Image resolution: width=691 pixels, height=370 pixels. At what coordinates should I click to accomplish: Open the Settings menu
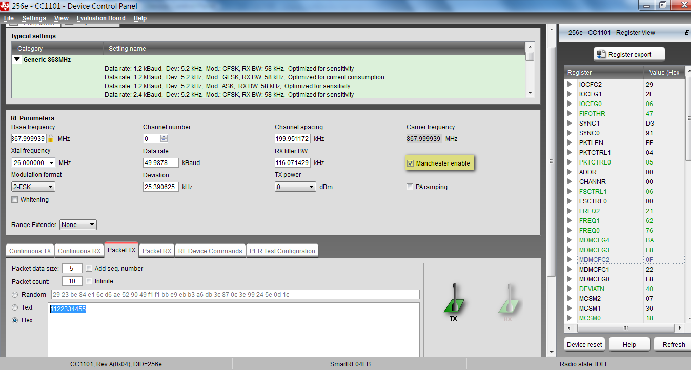click(x=34, y=18)
